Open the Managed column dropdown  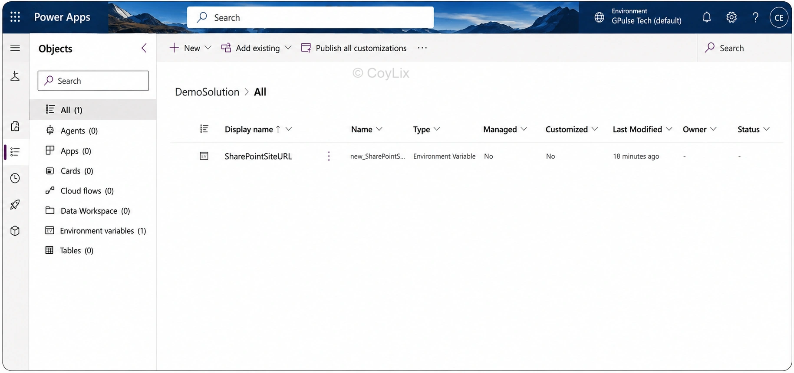pos(524,129)
